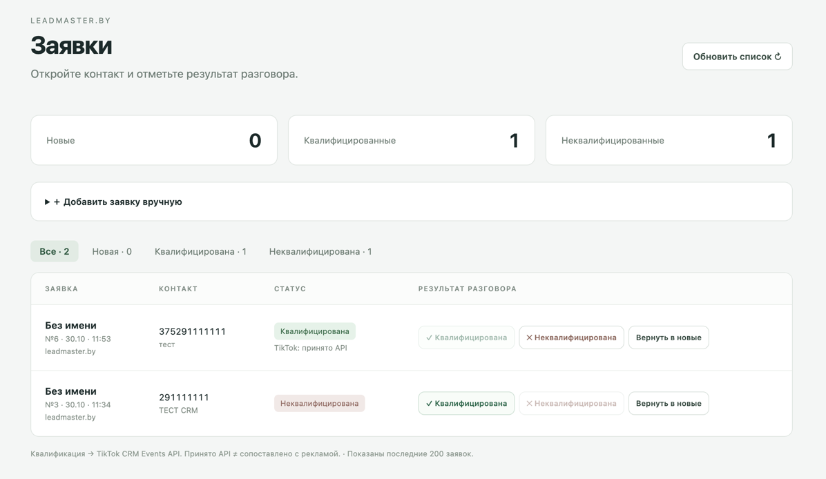Click the LEADMASTER.BY brand label

tap(70, 21)
